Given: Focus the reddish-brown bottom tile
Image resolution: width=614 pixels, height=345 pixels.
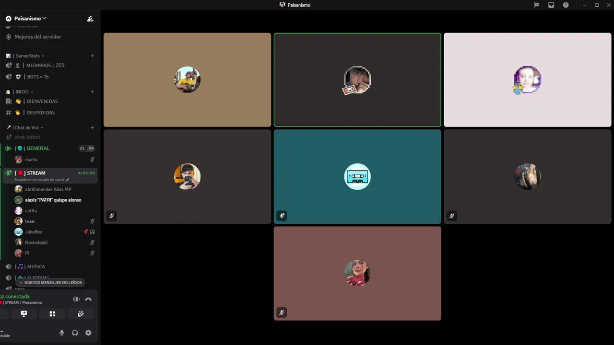Looking at the screenshot, I should point(357,273).
